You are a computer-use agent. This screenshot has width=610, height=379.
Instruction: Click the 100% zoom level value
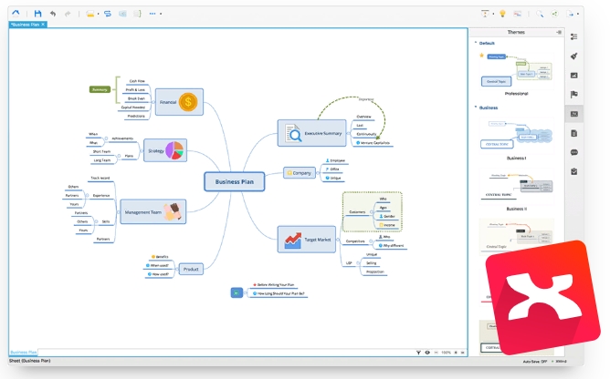[x=446, y=353]
